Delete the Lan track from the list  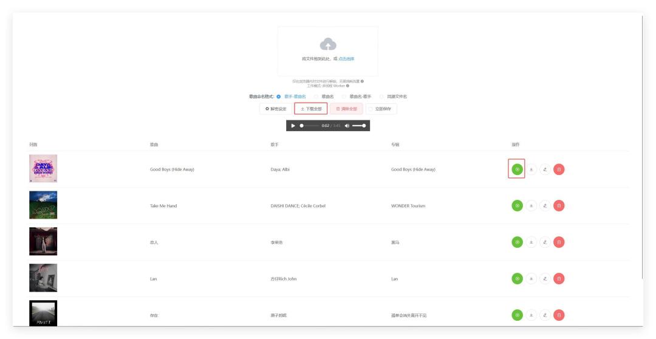[559, 278]
